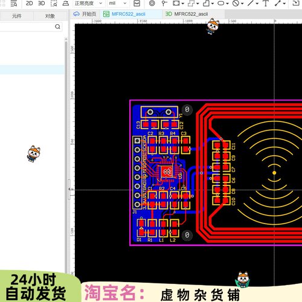The height and width of the screenshot is (302, 302).
Task: Select the C13 designator label
Action: pyautogui.click(x=138, y=125)
